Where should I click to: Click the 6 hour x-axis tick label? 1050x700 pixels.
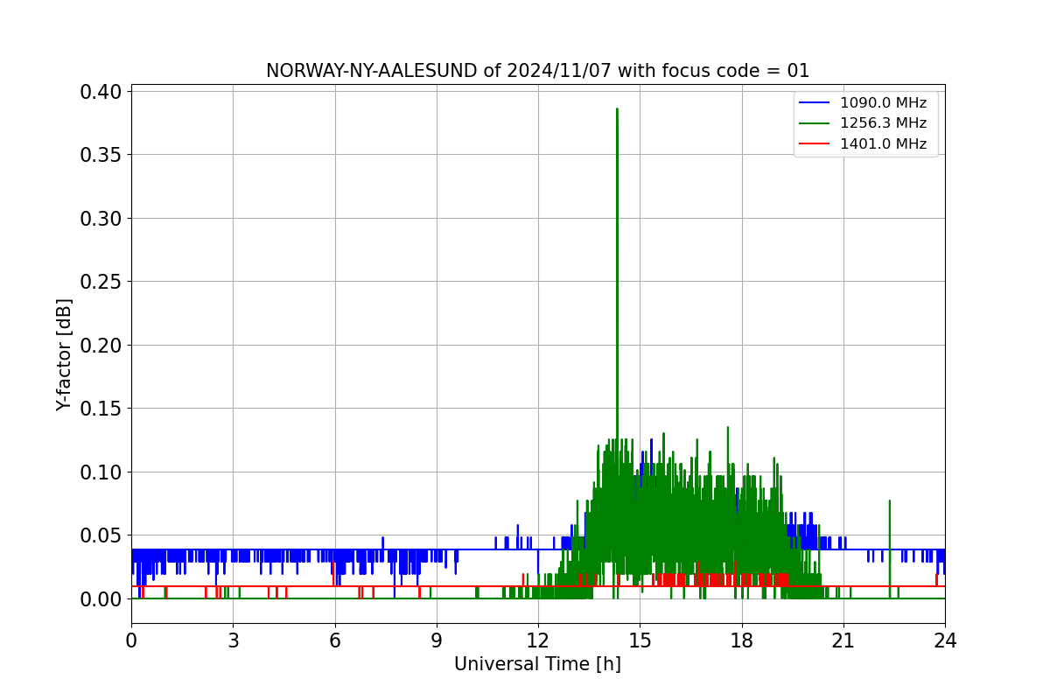coord(334,640)
